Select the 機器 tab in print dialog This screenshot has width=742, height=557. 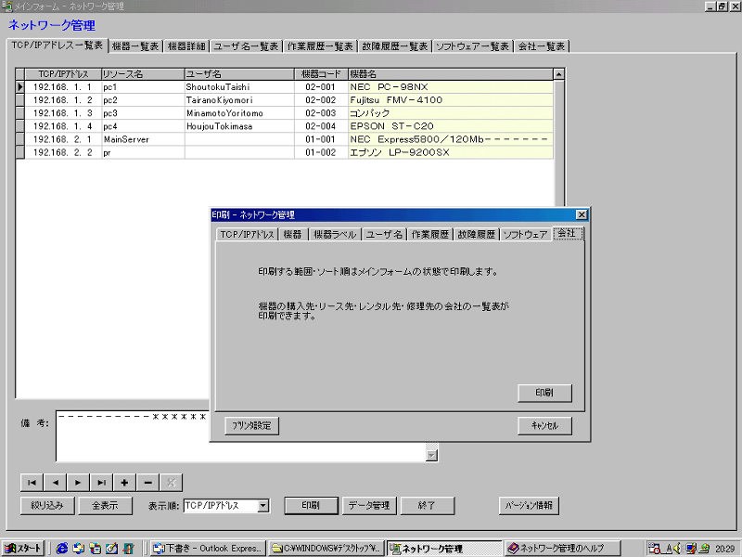coord(292,235)
